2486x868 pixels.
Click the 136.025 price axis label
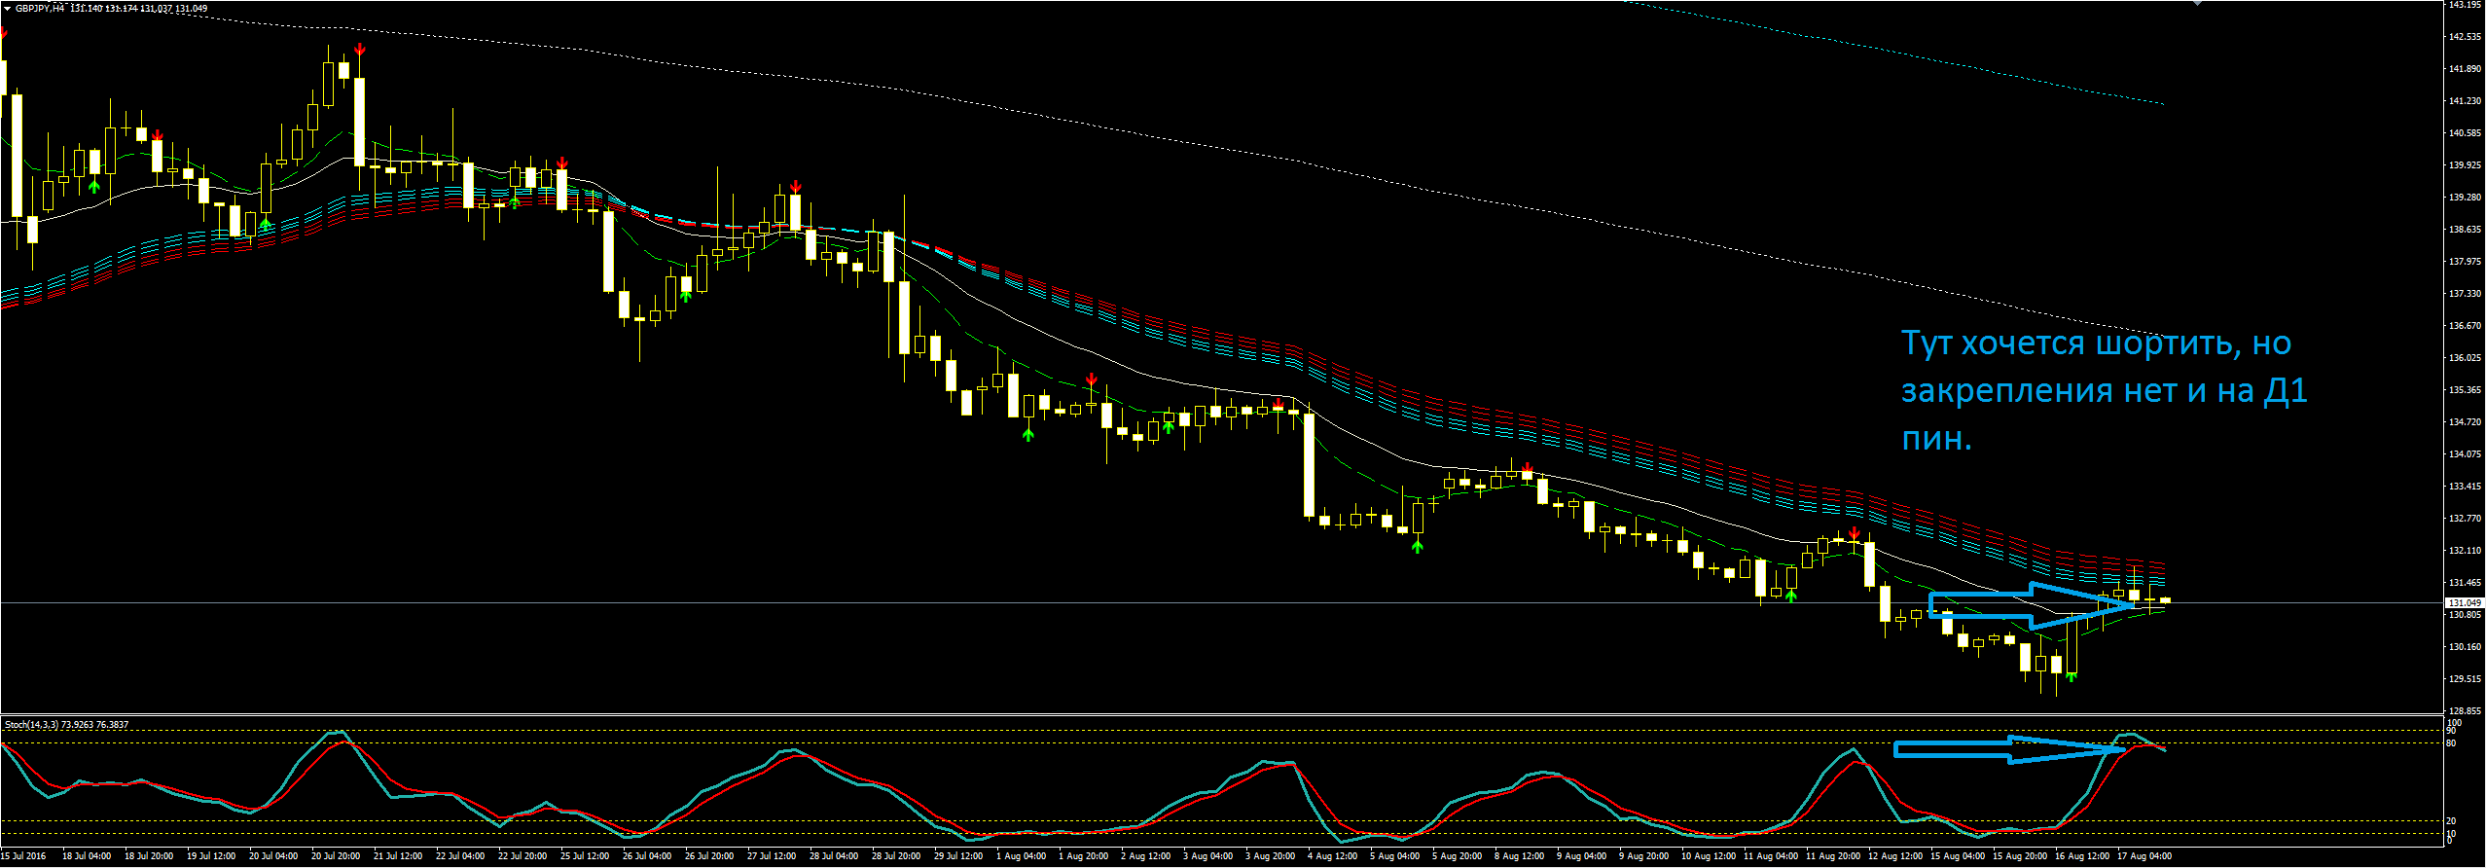tap(2464, 358)
